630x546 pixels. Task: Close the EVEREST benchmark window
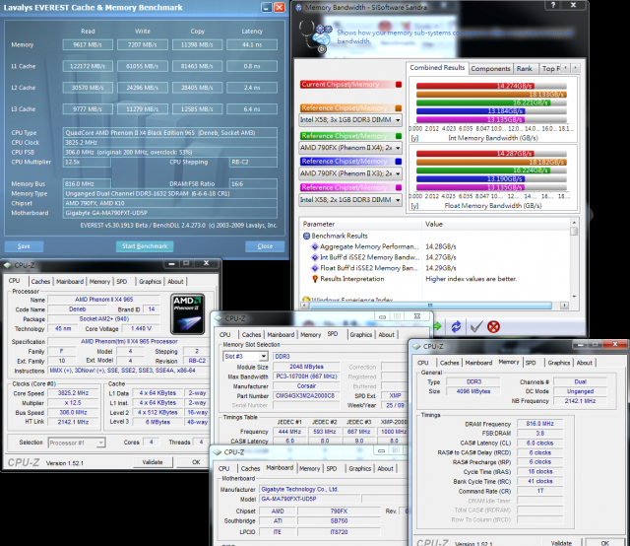point(280,7)
